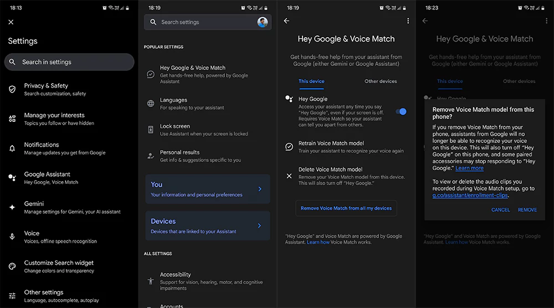The image size is (554, 308).
Task: Click the Gemini sparkle icon
Action: point(12,207)
